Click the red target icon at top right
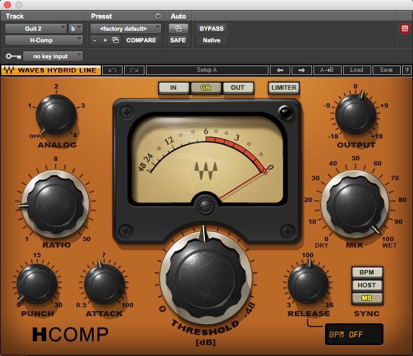 click(405, 28)
